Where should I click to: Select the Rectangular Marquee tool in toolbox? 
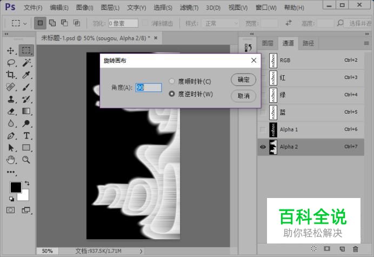tap(26, 50)
